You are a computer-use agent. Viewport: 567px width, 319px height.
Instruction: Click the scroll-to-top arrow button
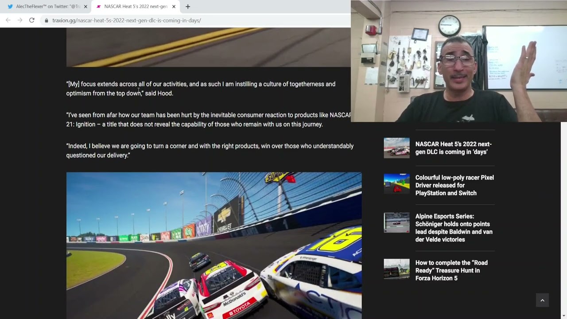(542, 300)
